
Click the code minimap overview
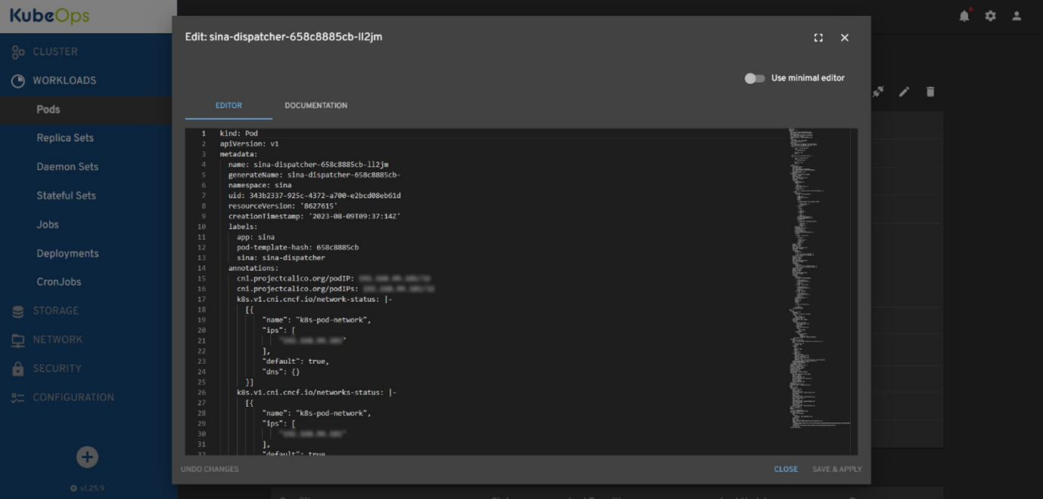pos(818,279)
